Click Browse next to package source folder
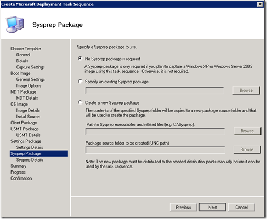 tap(247, 149)
